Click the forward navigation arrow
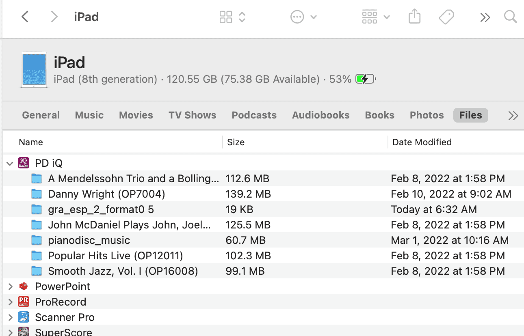 pos(54,17)
